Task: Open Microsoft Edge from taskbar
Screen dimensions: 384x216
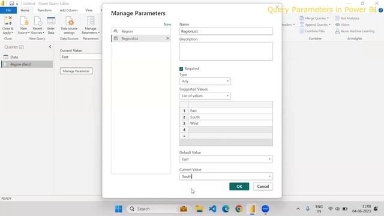Action: [226, 209]
